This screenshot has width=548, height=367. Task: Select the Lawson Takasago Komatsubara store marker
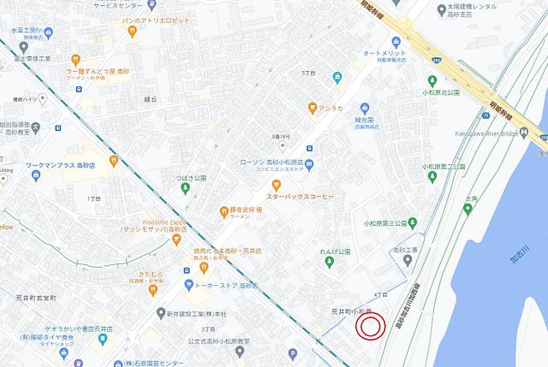[309, 164]
